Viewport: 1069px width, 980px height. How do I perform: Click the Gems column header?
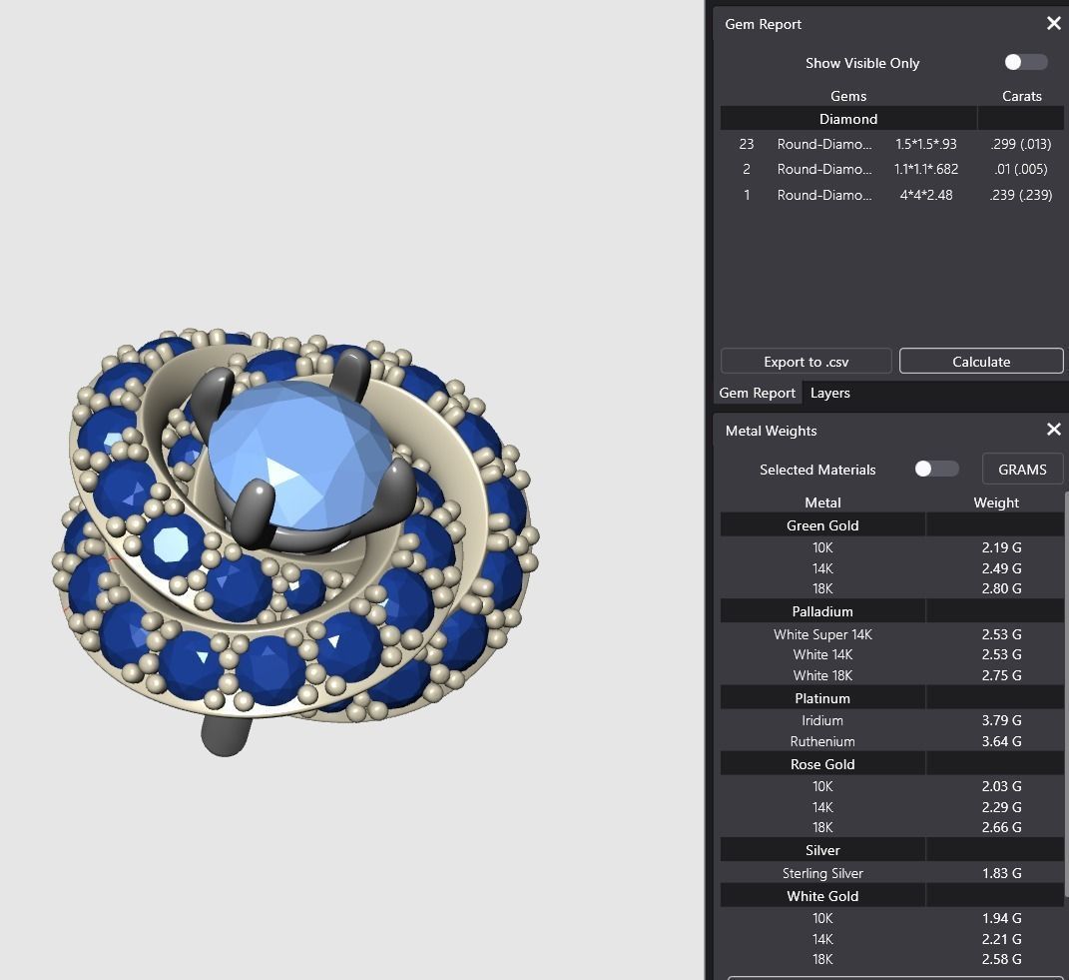[x=848, y=96]
